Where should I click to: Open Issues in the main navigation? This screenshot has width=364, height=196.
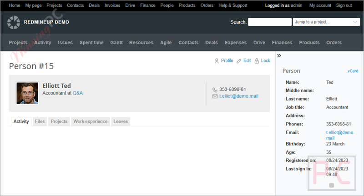[x=65, y=43]
